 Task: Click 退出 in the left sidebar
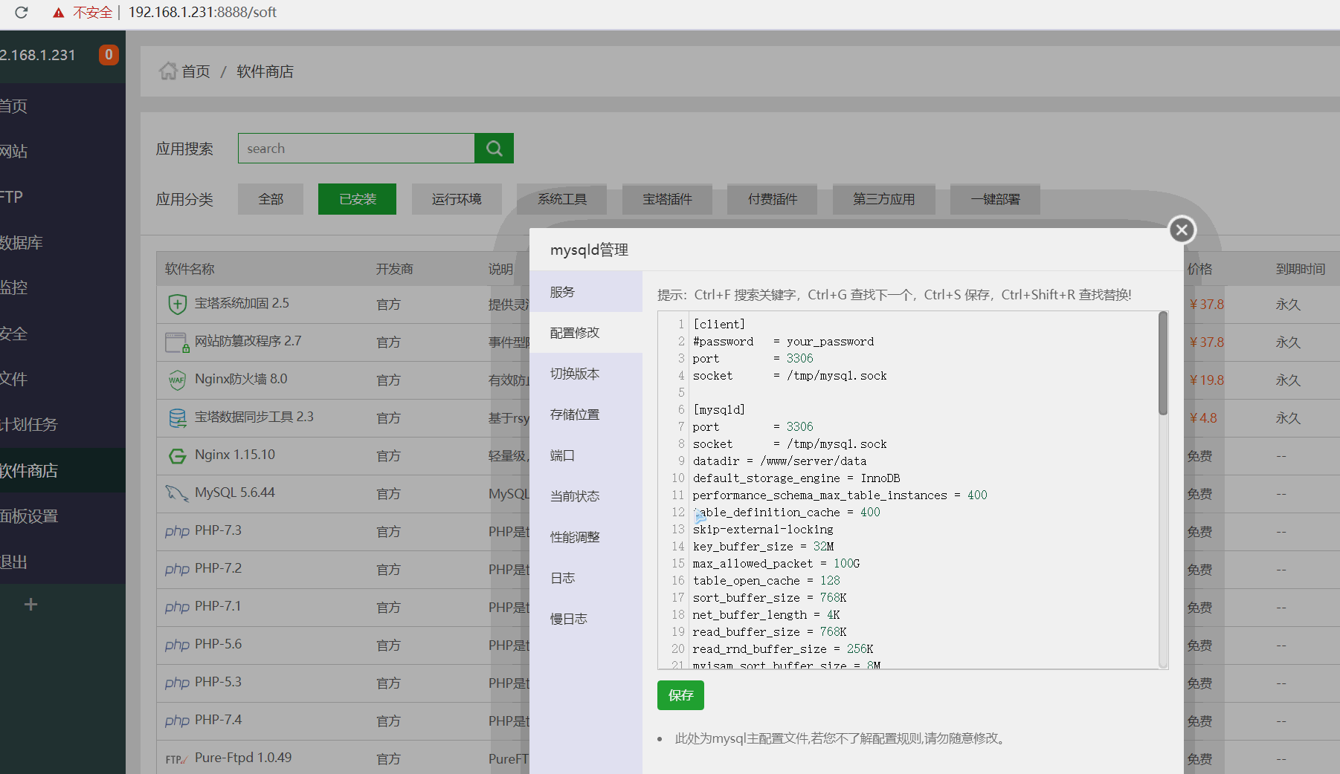[x=62, y=562]
